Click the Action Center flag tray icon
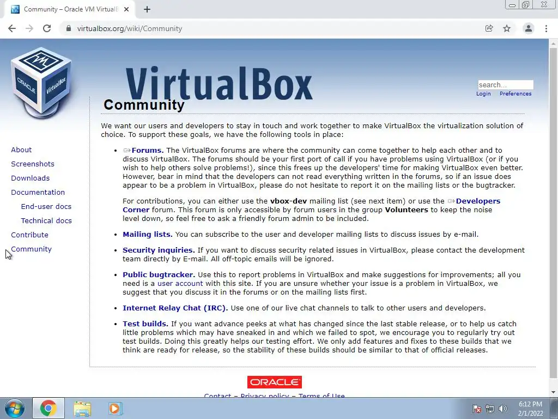This screenshot has height=419, width=558. pos(477,409)
